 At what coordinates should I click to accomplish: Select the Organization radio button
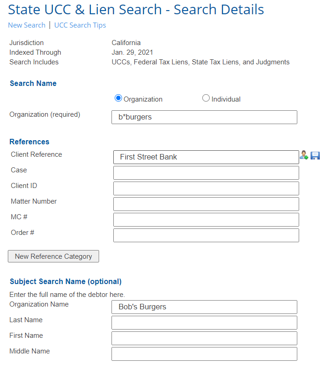tap(118, 98)
